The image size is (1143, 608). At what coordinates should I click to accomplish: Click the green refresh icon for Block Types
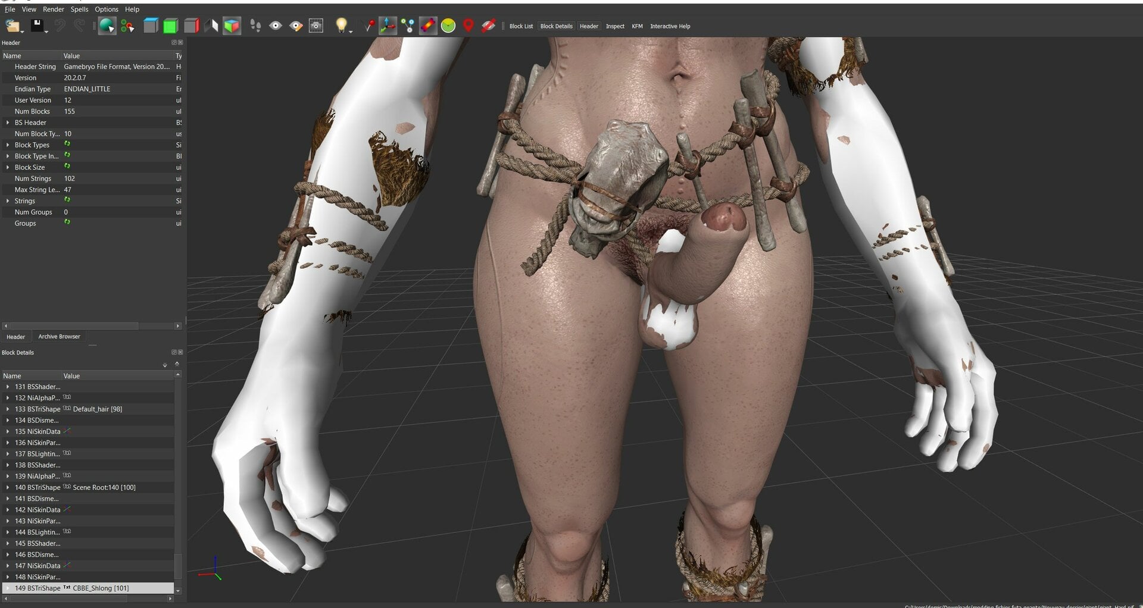pyautogui.click(x=67, y=144)
